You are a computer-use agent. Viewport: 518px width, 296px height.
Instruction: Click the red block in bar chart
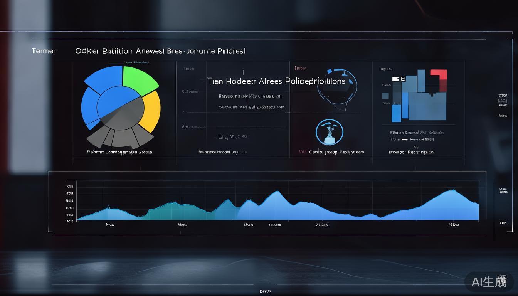coord(439,74)
